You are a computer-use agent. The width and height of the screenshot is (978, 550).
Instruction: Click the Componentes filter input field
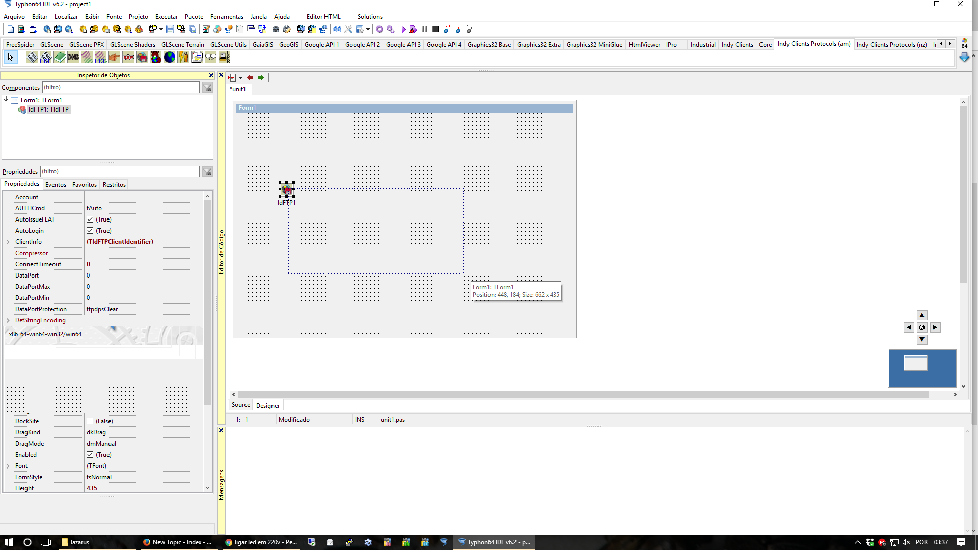tap(121, 88)
